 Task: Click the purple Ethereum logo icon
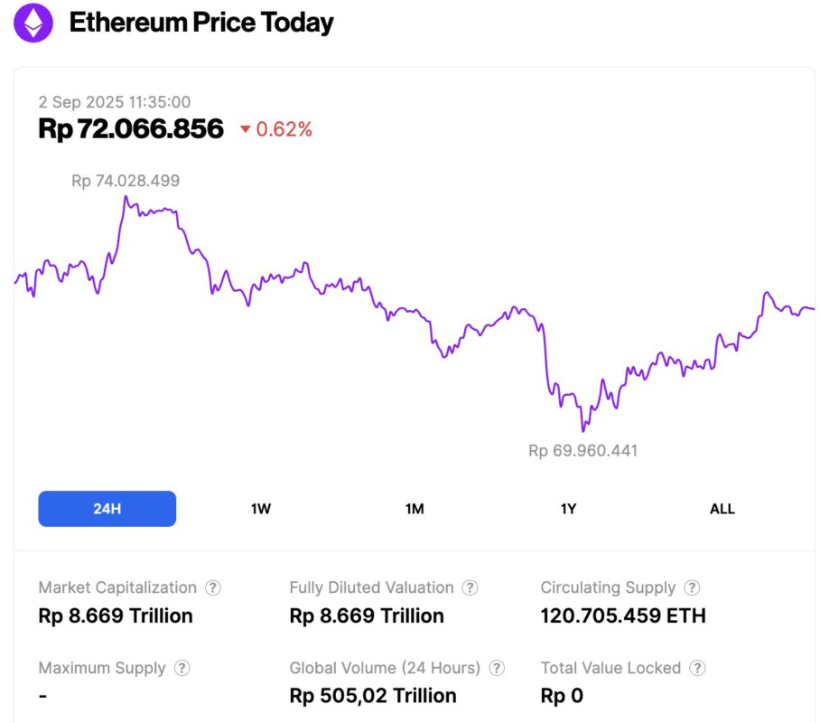(33, 23)
